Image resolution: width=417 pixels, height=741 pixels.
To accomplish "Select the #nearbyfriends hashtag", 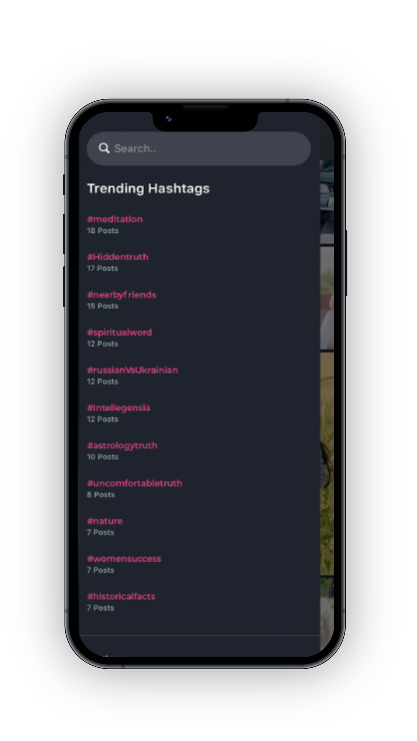I will [x=122, y=295].
